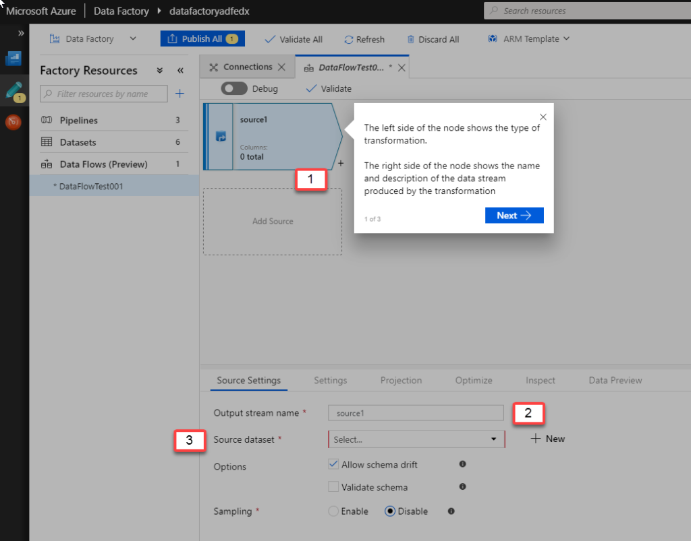Click Validate All in the toolbar

pos(294,40)
